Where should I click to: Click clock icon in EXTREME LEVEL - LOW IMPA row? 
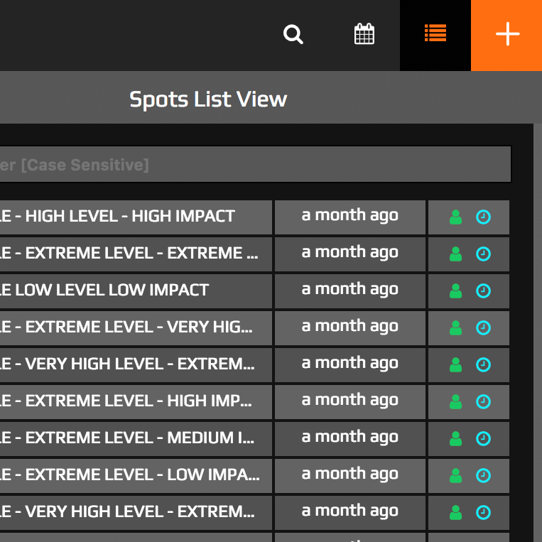(483, 476)
